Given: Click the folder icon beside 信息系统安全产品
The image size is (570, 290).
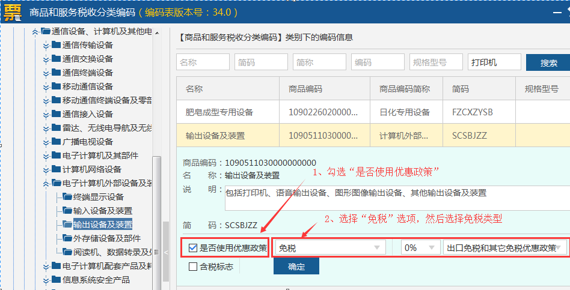Looking at the screenshot, I should click(x=56, y=280).
